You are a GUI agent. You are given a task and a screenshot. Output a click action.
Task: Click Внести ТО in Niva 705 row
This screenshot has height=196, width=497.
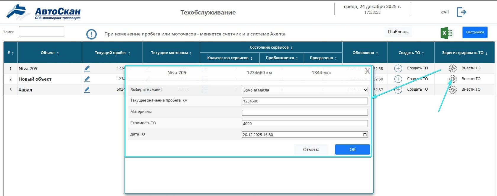[x=471, y=68]
